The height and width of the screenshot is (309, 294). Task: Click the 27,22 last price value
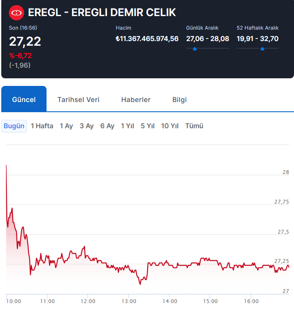(x=25, y=41)
